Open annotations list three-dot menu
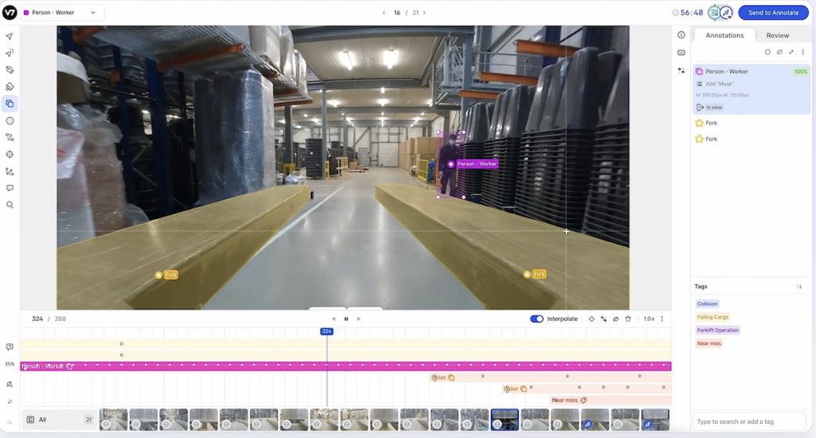Image resolution: width=816 pixels, height=438 pixels. coord(802,52)
